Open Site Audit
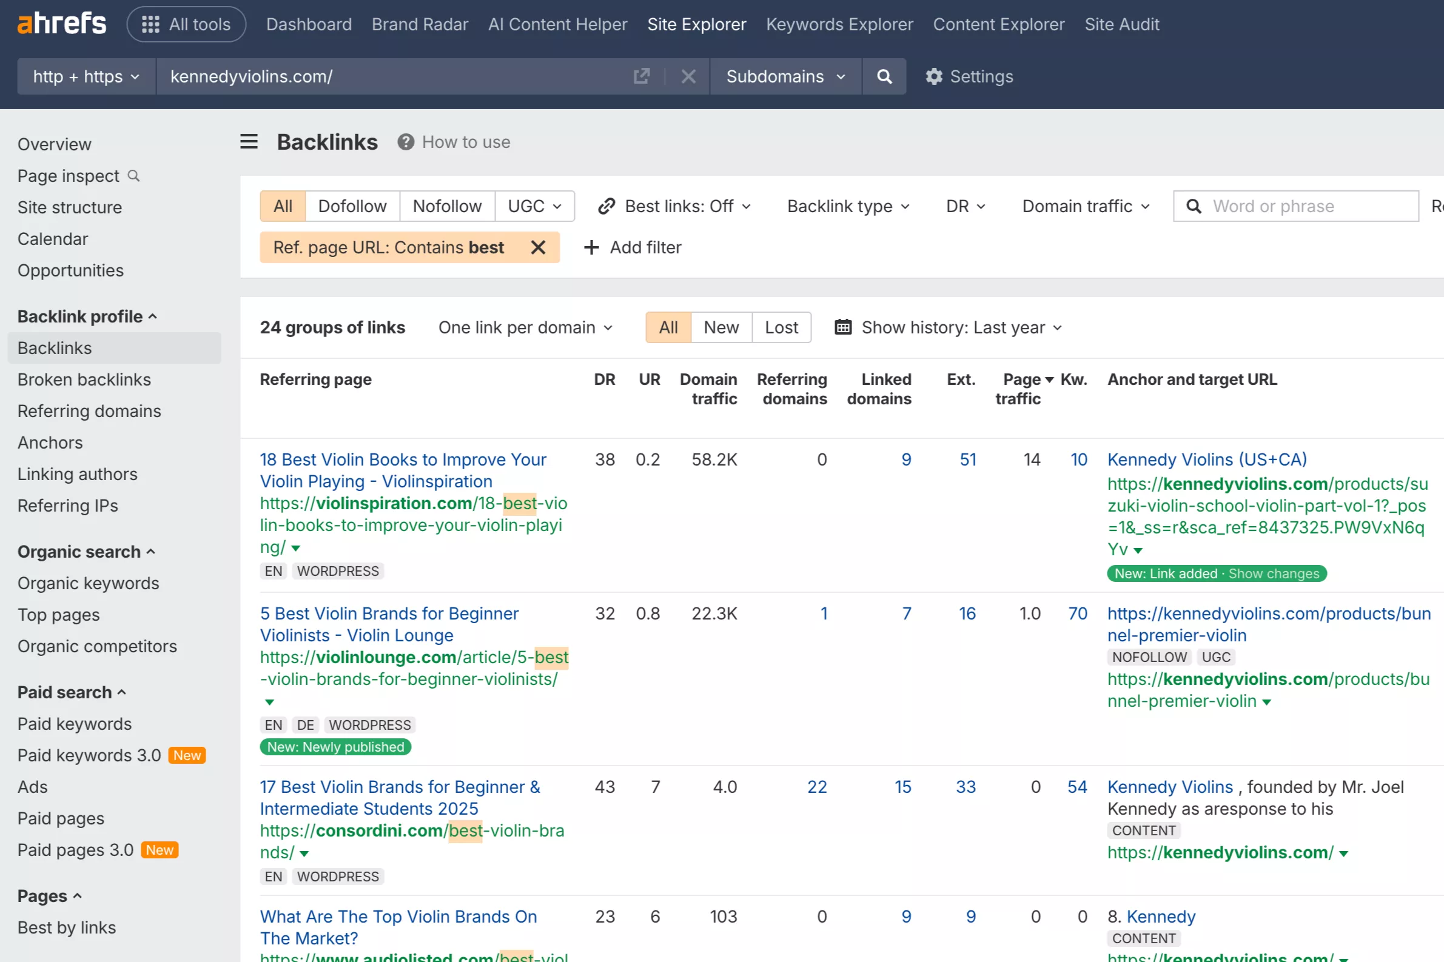 tap(1122, 24)
